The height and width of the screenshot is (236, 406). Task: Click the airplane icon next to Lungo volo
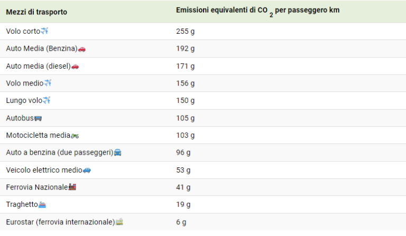point(47,100)
